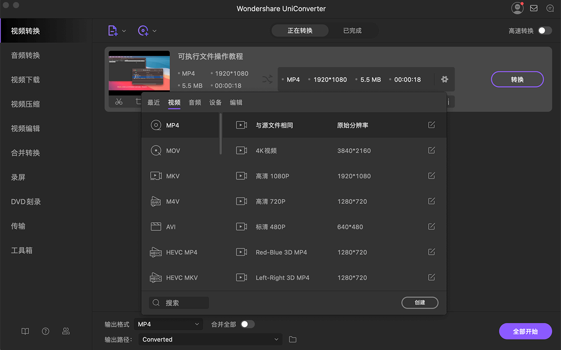This screenshot has width=561, height=350.
Task: Select the 音频 format tab
Action: tap(195, 103)
